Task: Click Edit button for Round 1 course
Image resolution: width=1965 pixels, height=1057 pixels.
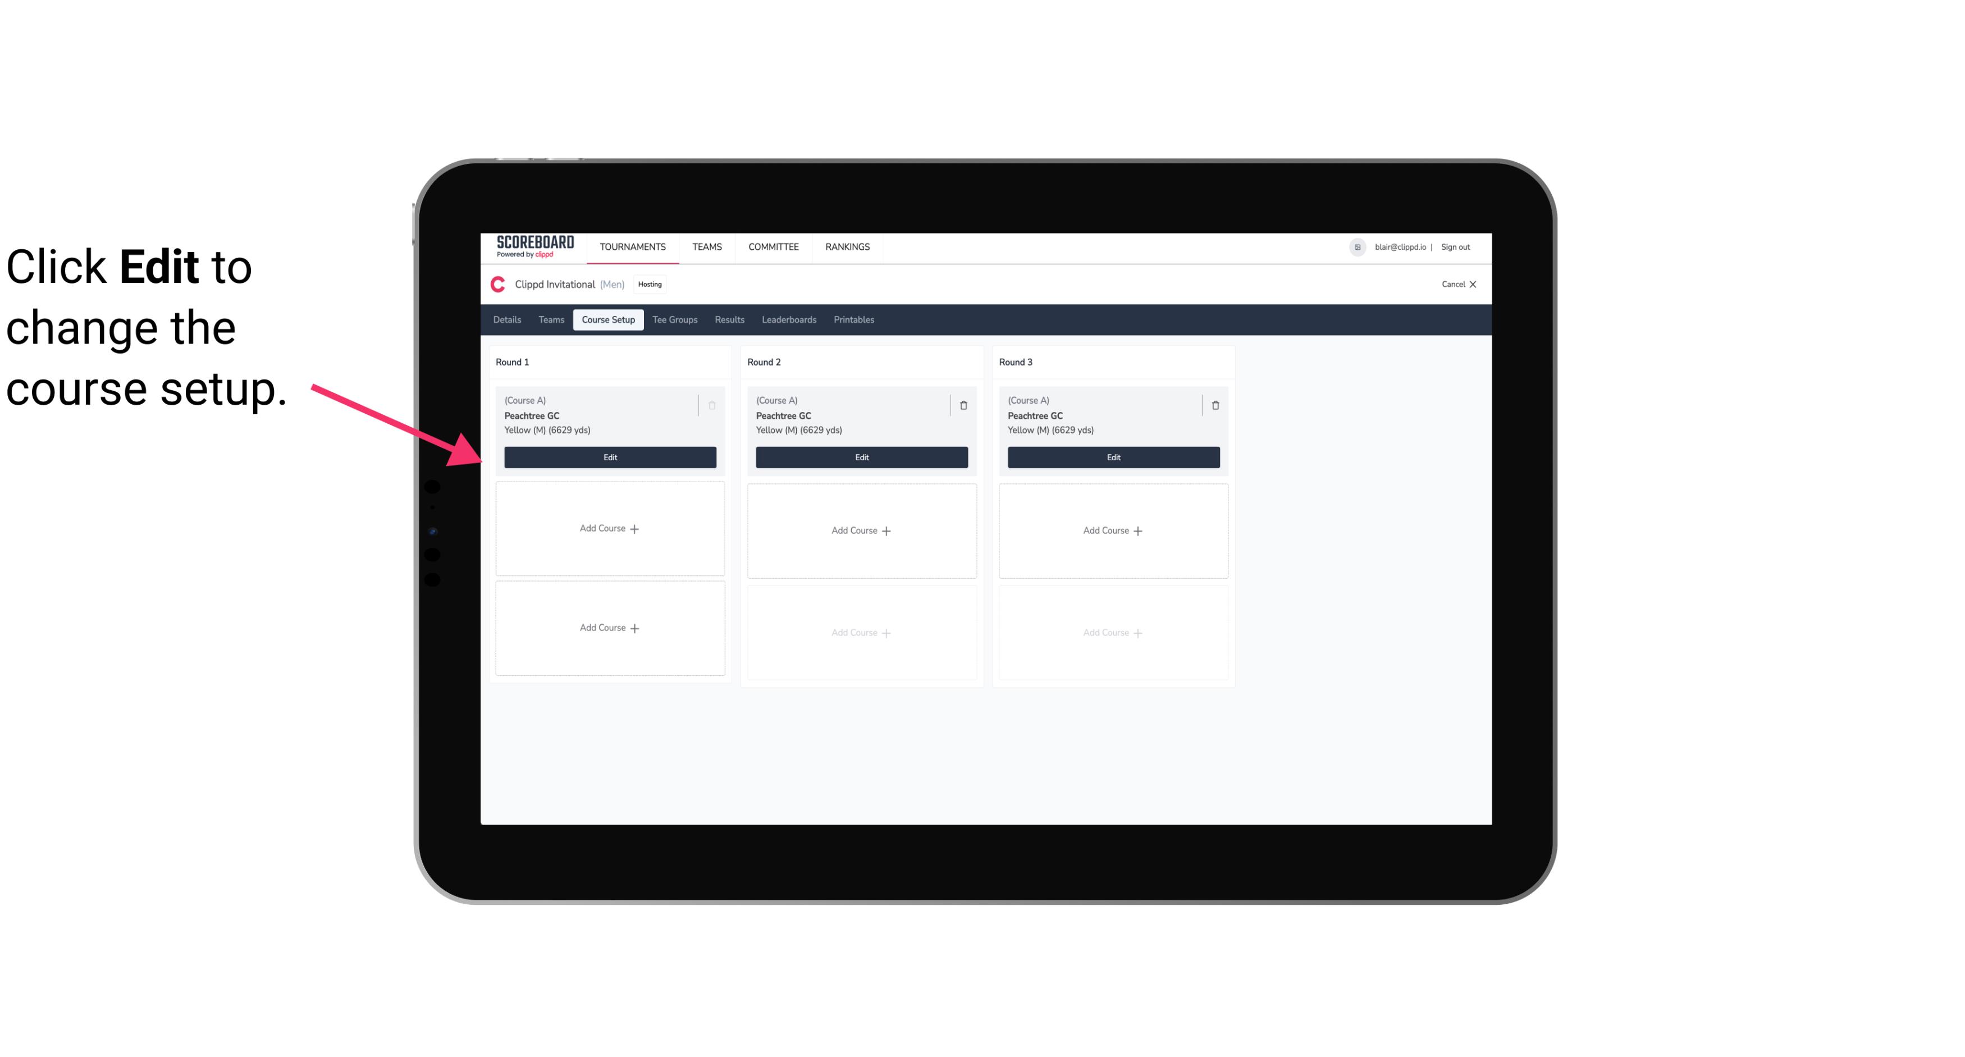Action: click(x=609, y=456)
